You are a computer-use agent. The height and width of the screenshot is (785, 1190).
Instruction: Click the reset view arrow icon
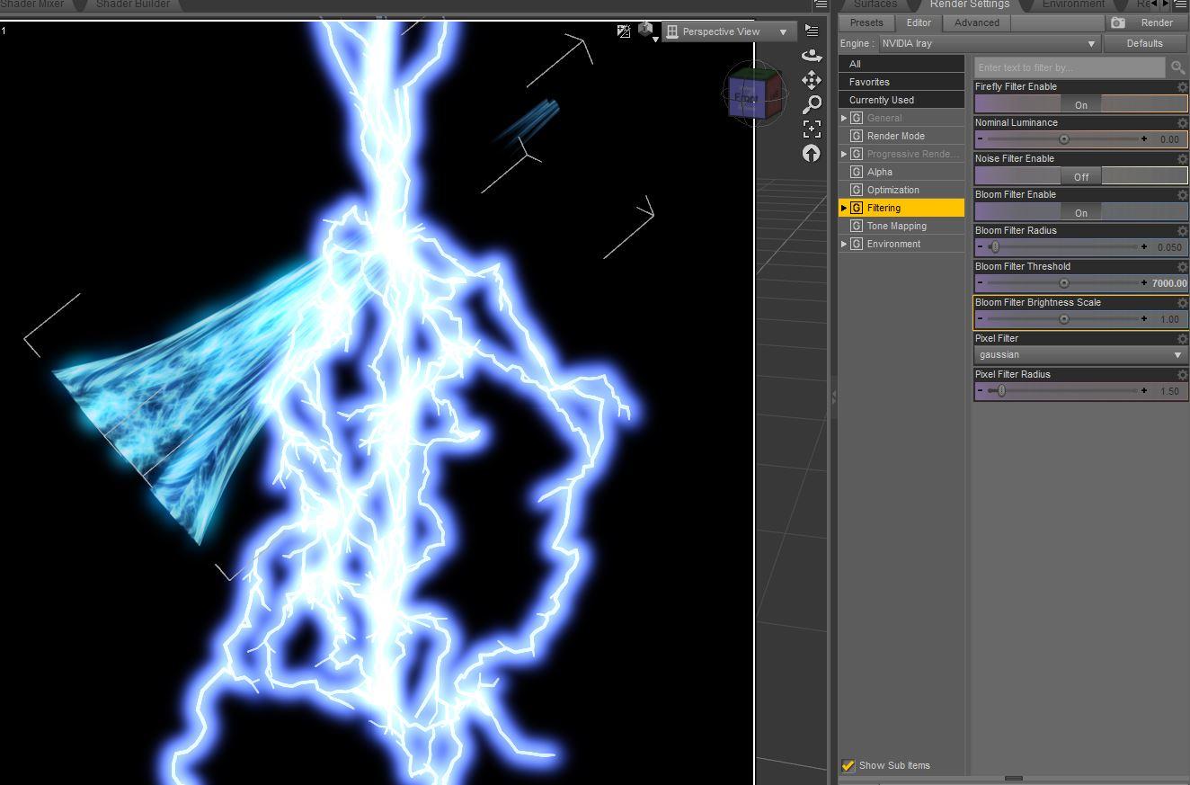coord(812,153)
